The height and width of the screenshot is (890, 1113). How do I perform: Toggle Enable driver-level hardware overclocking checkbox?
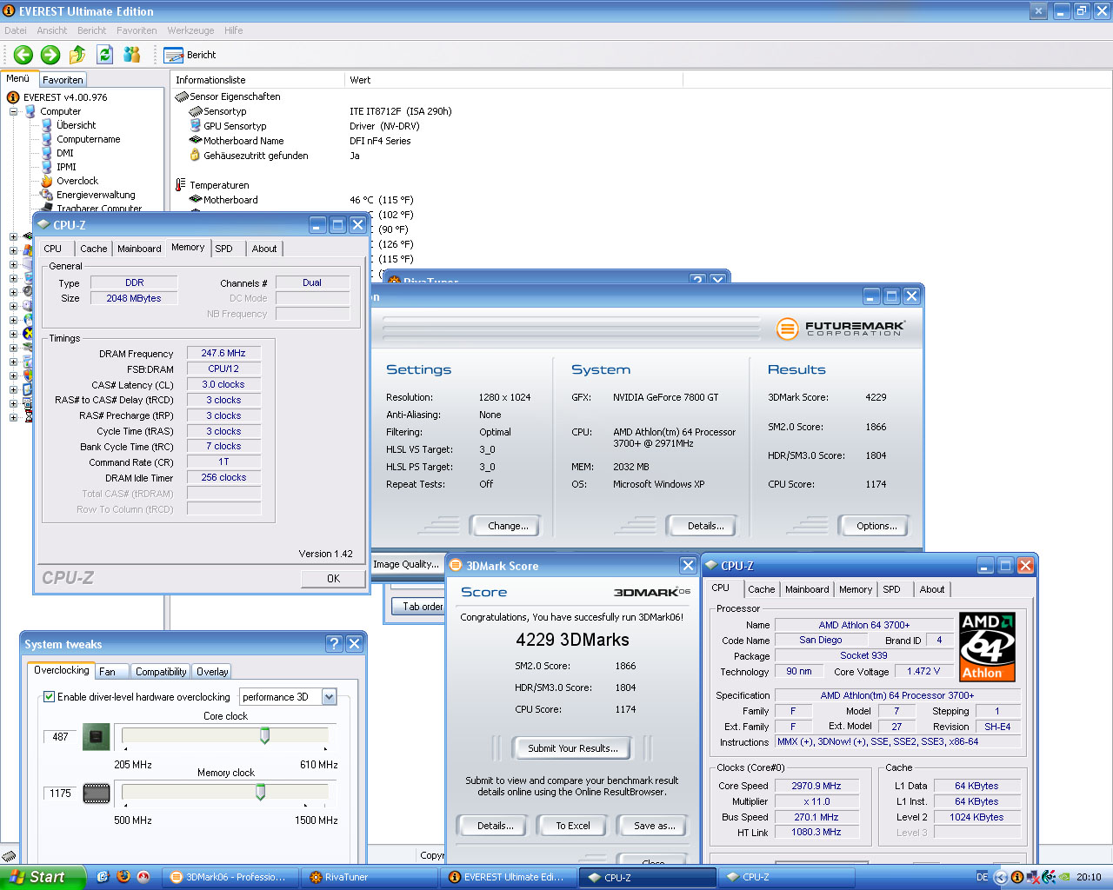point(50,697)
